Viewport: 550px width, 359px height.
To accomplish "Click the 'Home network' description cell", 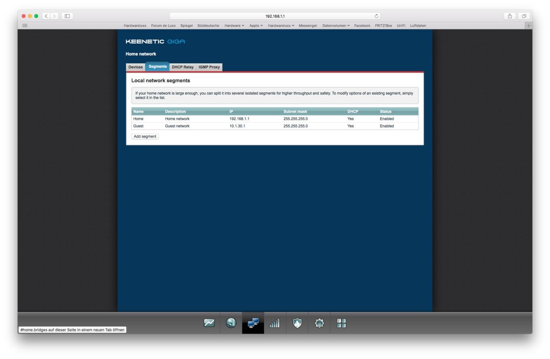I will point(177,119).
